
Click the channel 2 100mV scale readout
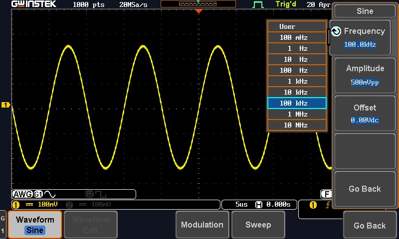click(x=101, y=205)
